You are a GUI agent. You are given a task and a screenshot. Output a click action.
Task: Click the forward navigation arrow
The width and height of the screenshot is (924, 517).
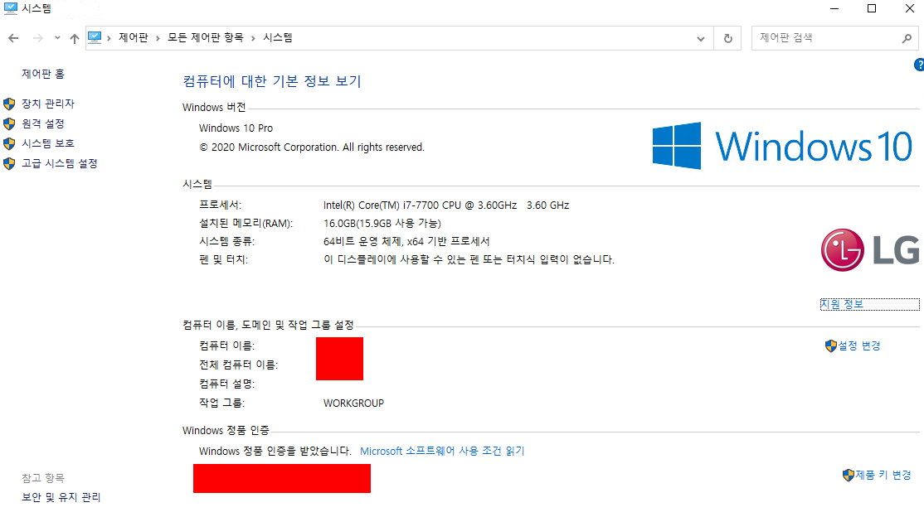[37, 38]
